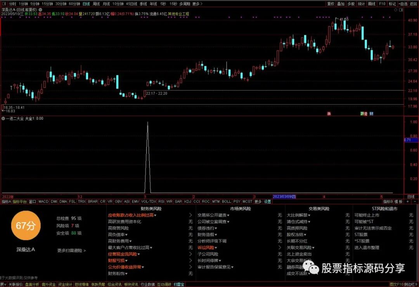Select the KDJ indicator
The width and height of the screenshot is (419, 287).
[188, 202]
